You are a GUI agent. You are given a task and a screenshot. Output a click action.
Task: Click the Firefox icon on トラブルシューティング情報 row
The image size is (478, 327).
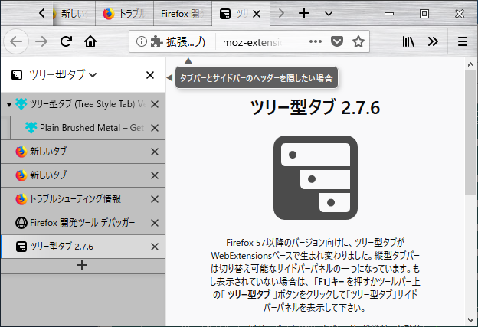(21, 199)
